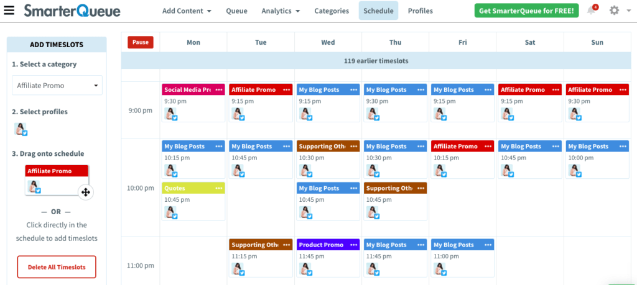This screenshot has height=285, width=637.
Task: Click Saturday 10:45 pm My Blog Posts slot
Action: (x=530, y=160)
